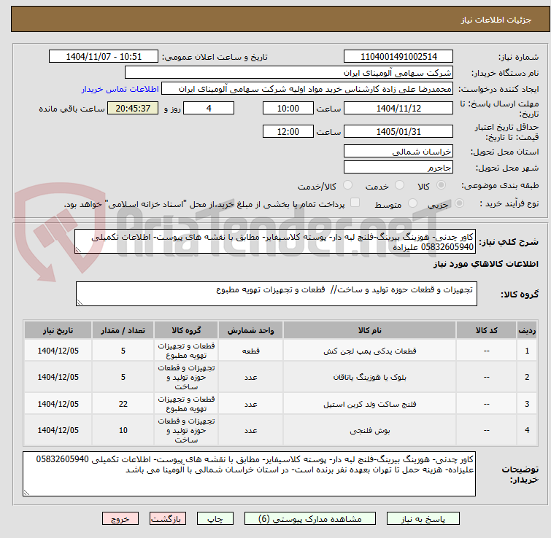Click the خروج exit button
Viewport: 551px width, 538px height.
point(120,519)
